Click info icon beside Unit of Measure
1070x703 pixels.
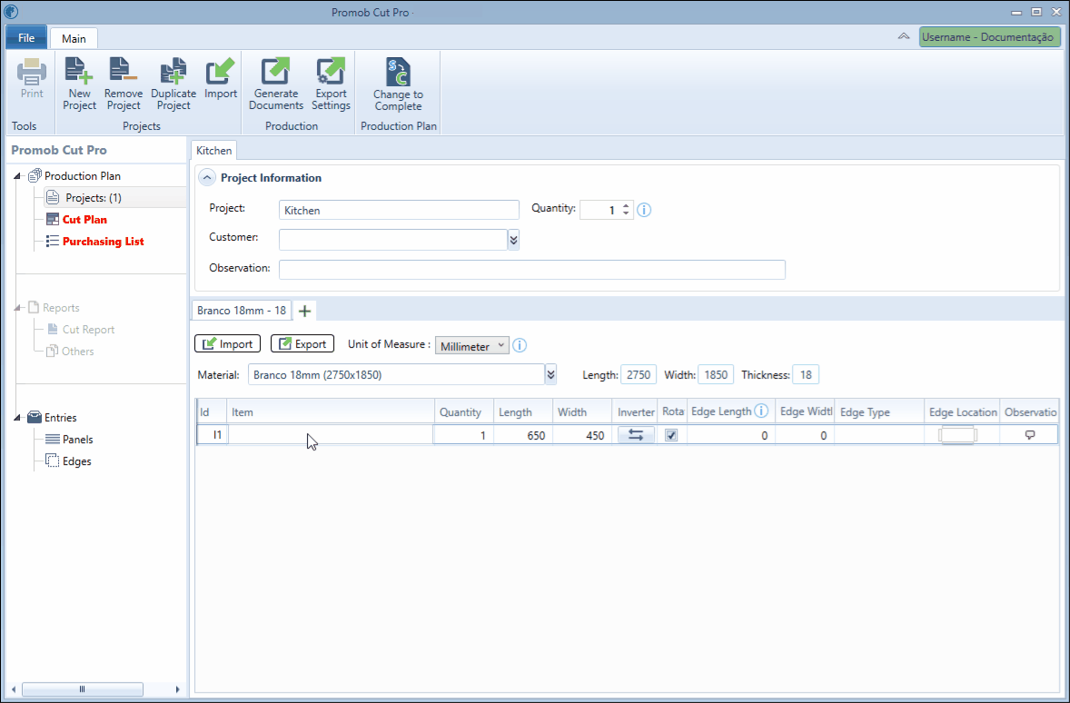pyautogui.click(x=520, y=345)
